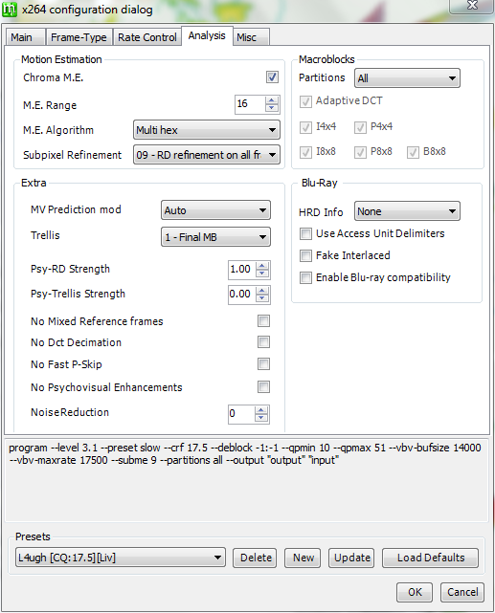Expand the Subpixel Refinement dropdown
Screen dimensions: 495x613
click(206, 155)
